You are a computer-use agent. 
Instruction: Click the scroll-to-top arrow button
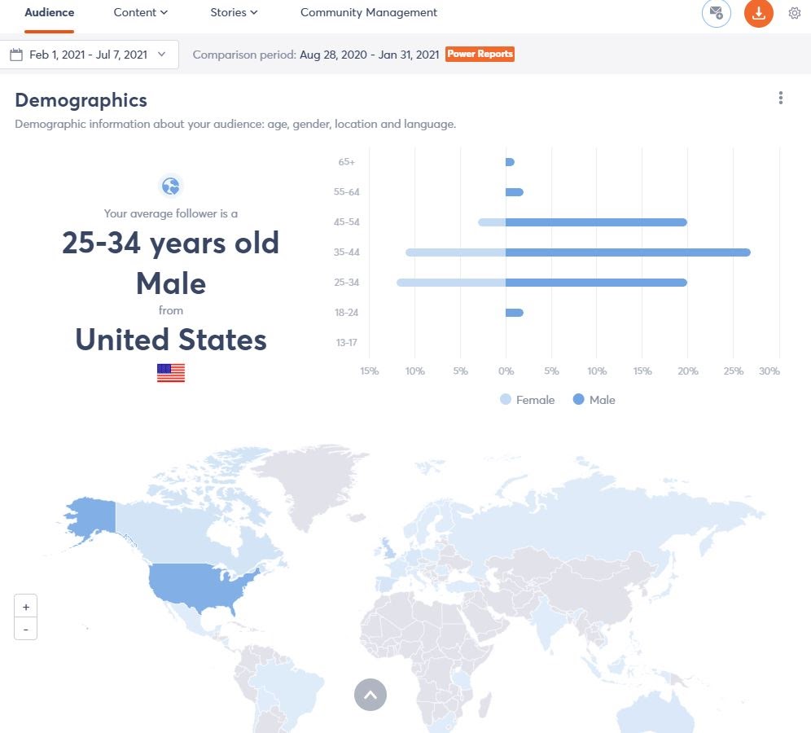click(x=370, y=695)
